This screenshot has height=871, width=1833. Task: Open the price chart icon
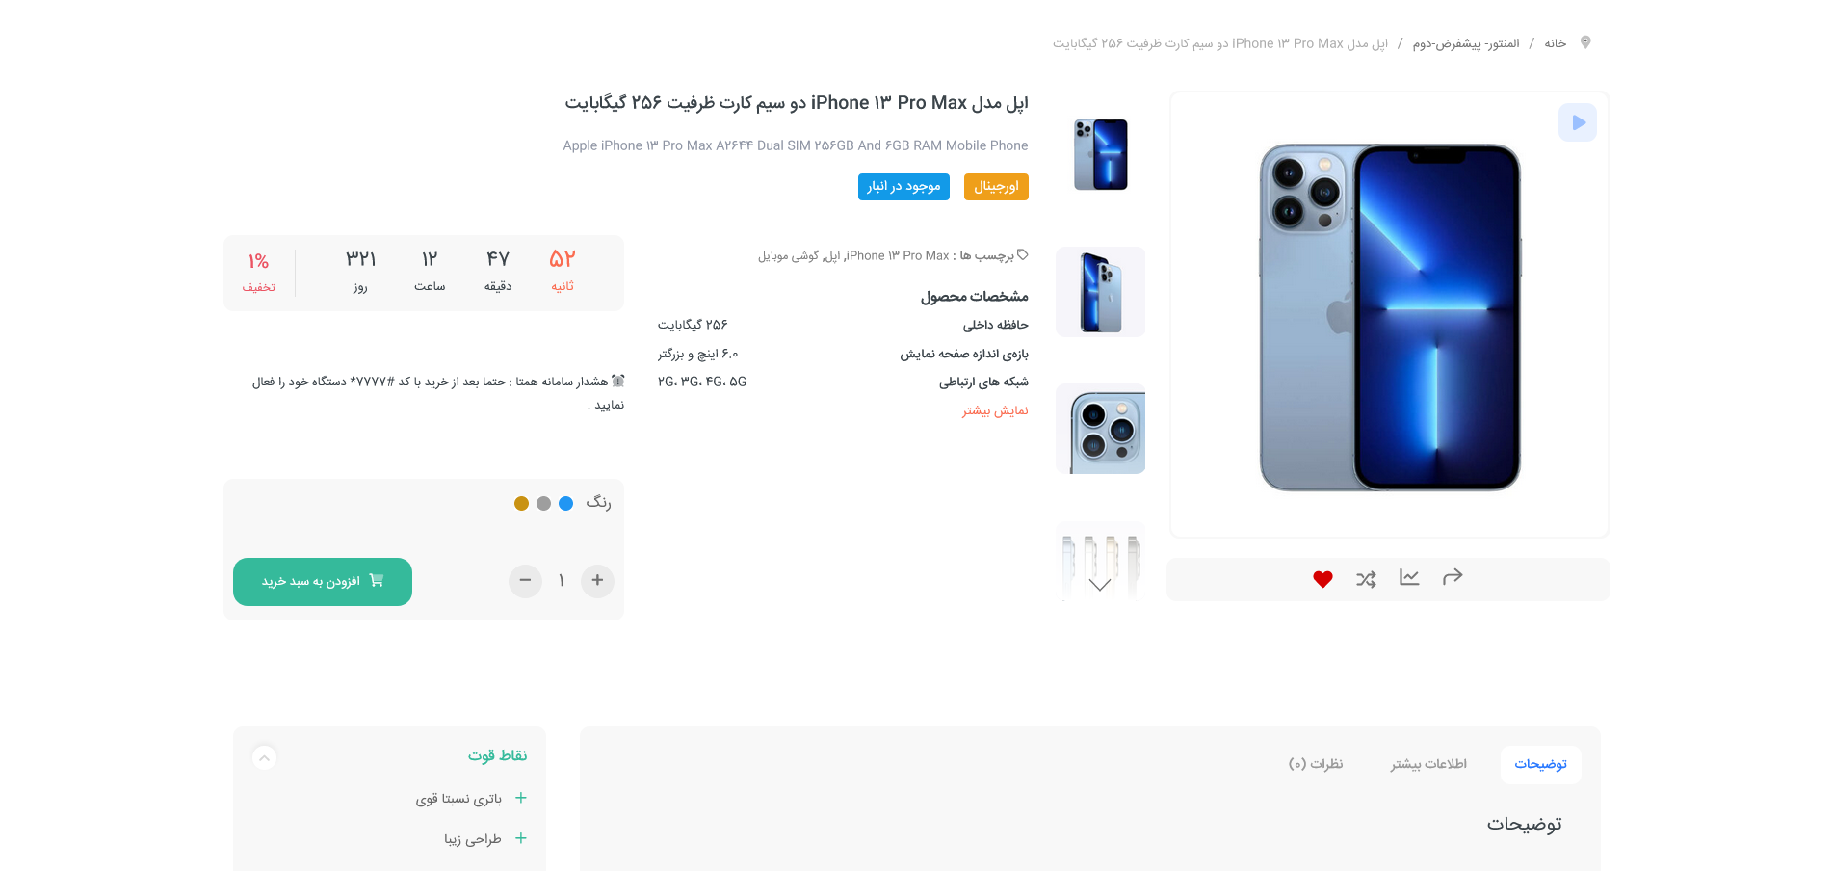(x=1409, y=578)
